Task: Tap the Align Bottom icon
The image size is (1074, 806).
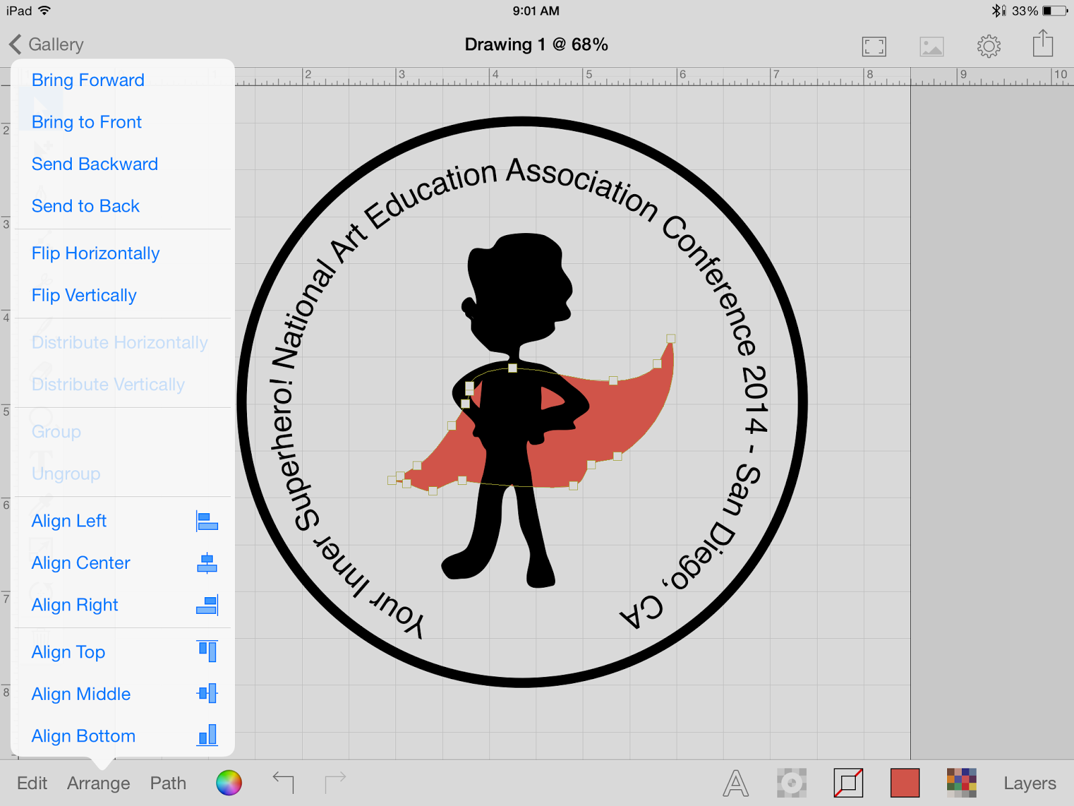Action: point(207,735)
